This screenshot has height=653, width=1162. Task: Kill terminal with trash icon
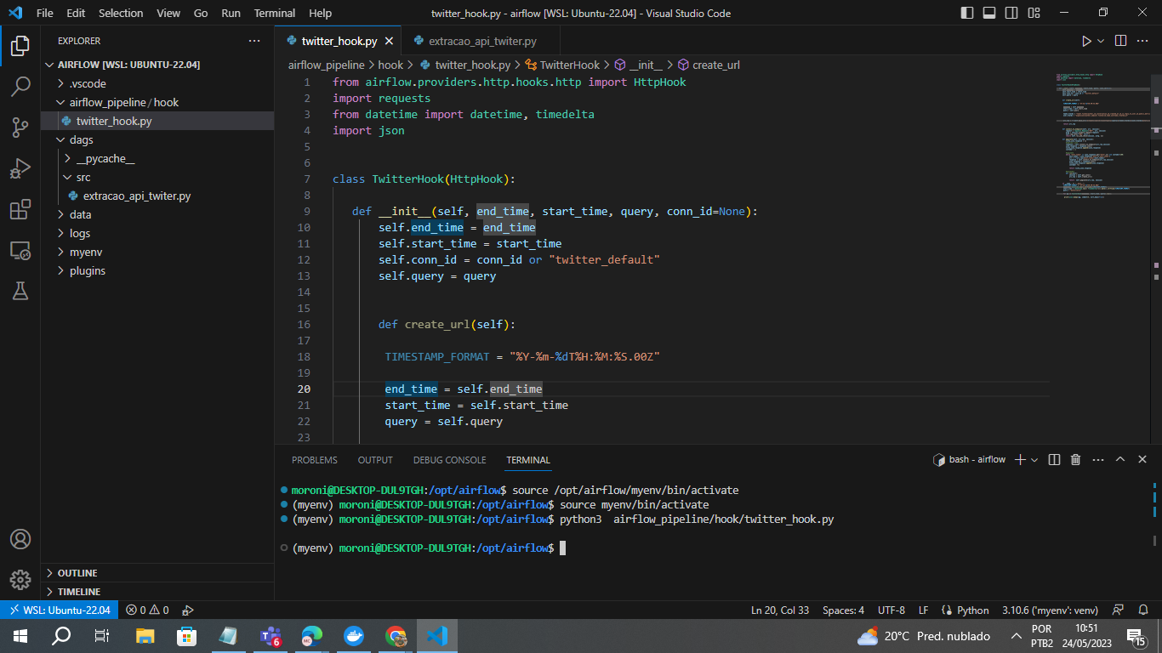(x=1075, y=459)
